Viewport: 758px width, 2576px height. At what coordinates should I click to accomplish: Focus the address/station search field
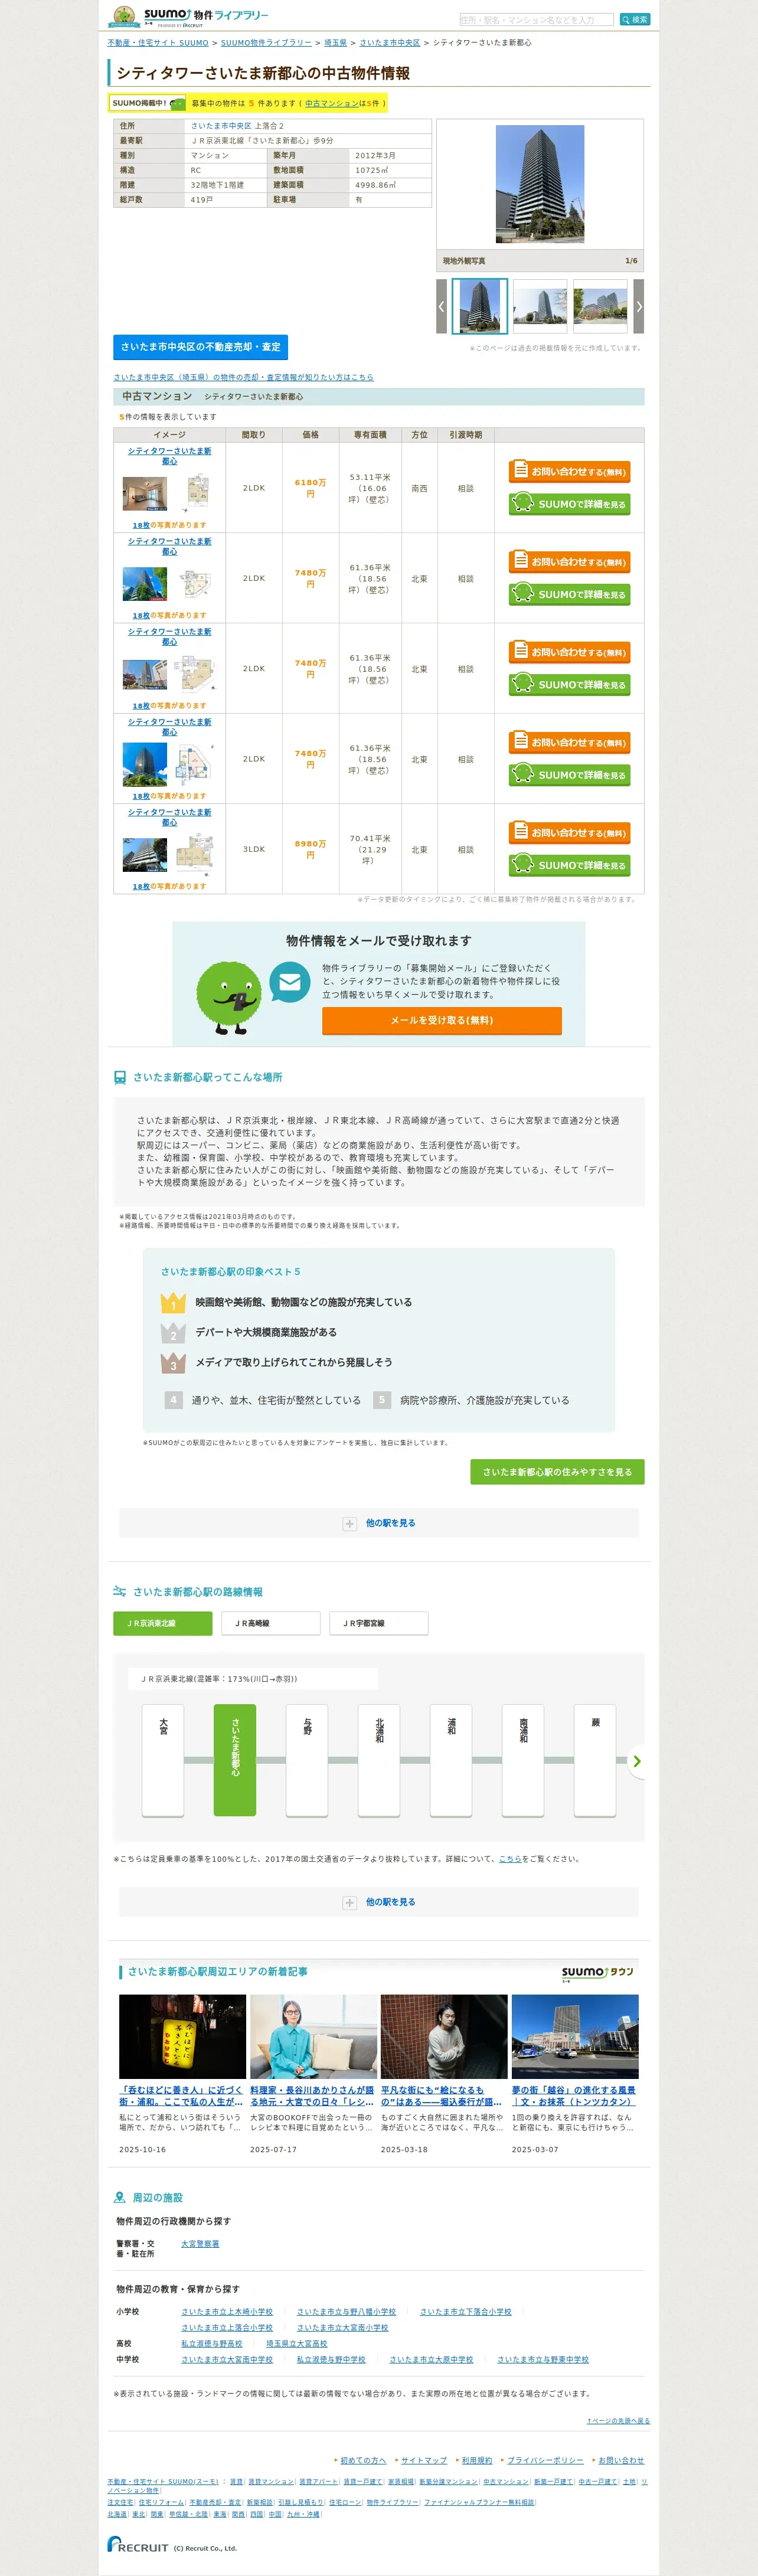(536, 19)
